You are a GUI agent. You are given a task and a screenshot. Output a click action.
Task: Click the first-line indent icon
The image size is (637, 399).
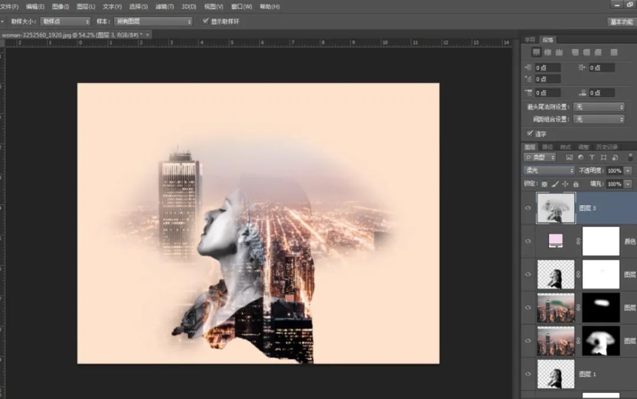pyautogui.click(x=528, y=79)
